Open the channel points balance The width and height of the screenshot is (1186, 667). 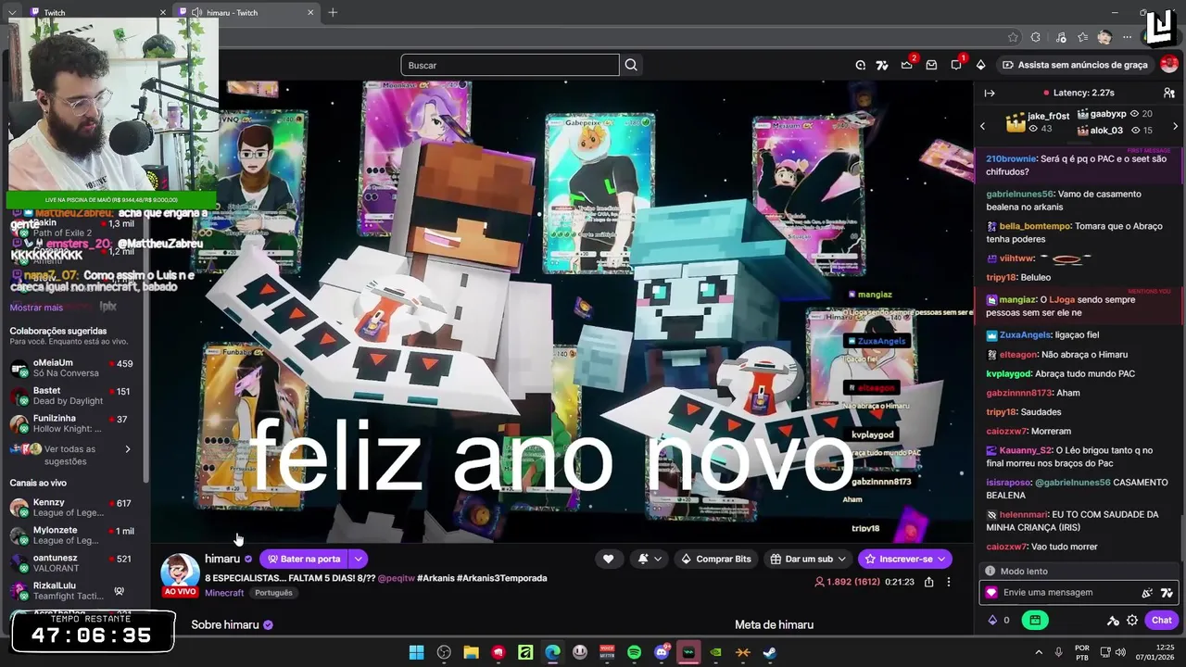click(x=999, y=620)
